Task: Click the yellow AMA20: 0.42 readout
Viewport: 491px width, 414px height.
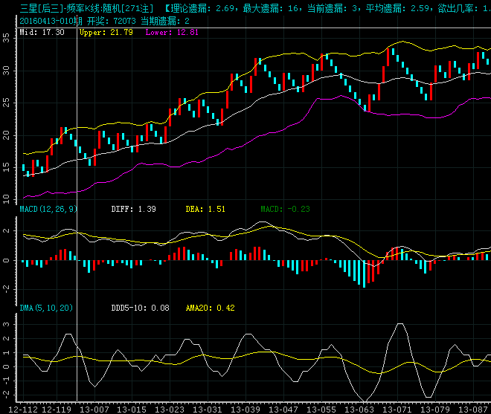Action: 210,308
